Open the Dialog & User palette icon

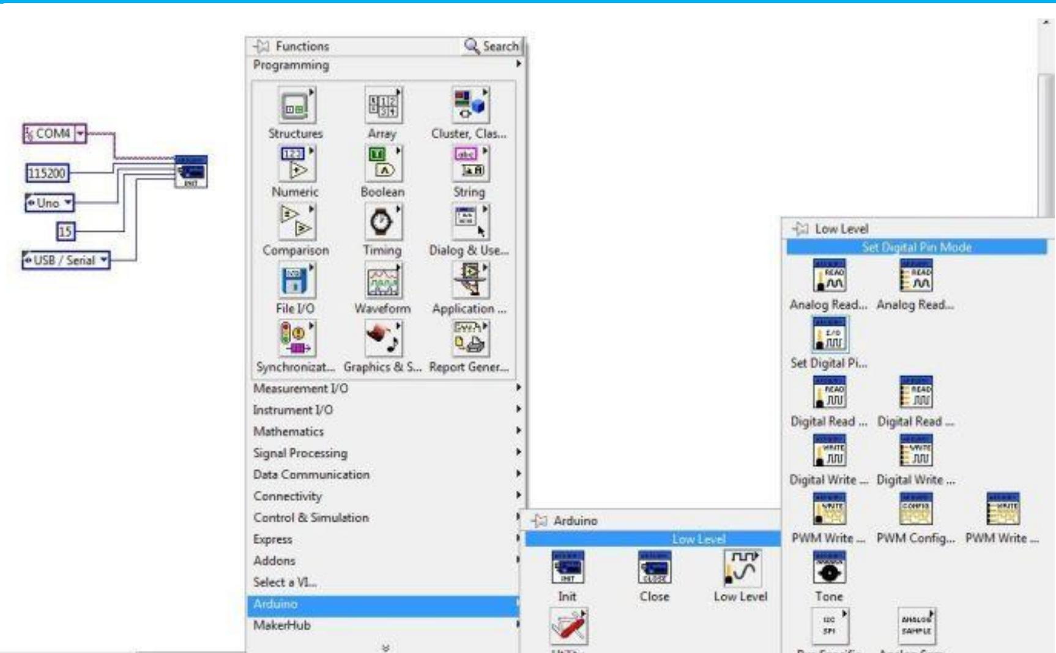click(470, 222)
